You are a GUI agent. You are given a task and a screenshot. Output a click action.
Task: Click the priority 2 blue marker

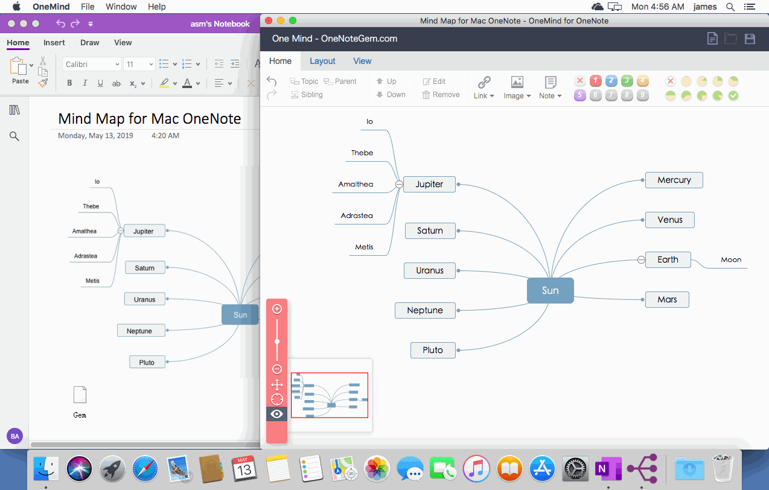click(x=611, y=81)
